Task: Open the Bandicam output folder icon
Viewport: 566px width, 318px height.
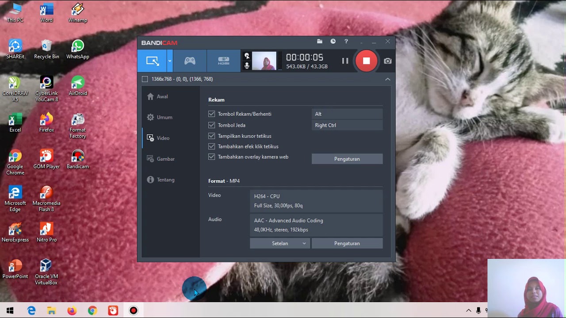Action: pos(320,42)
